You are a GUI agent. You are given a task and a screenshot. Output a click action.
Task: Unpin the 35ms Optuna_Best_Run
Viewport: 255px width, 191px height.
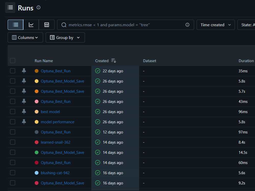(24, 71)
